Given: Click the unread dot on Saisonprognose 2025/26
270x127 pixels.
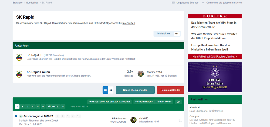Looking at the screenshot, I should tap(16, 116).
